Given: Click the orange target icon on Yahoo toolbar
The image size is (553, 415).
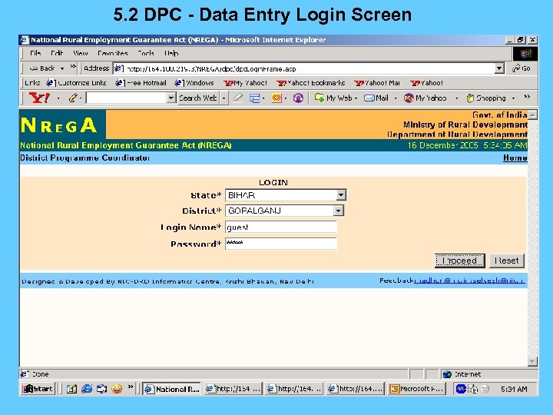Looking at the screenshot, I should [x=276, y=98].
